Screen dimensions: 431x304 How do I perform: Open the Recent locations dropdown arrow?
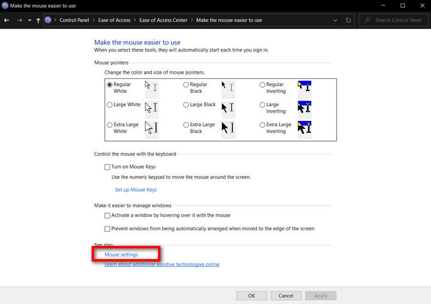click(29, 20)
